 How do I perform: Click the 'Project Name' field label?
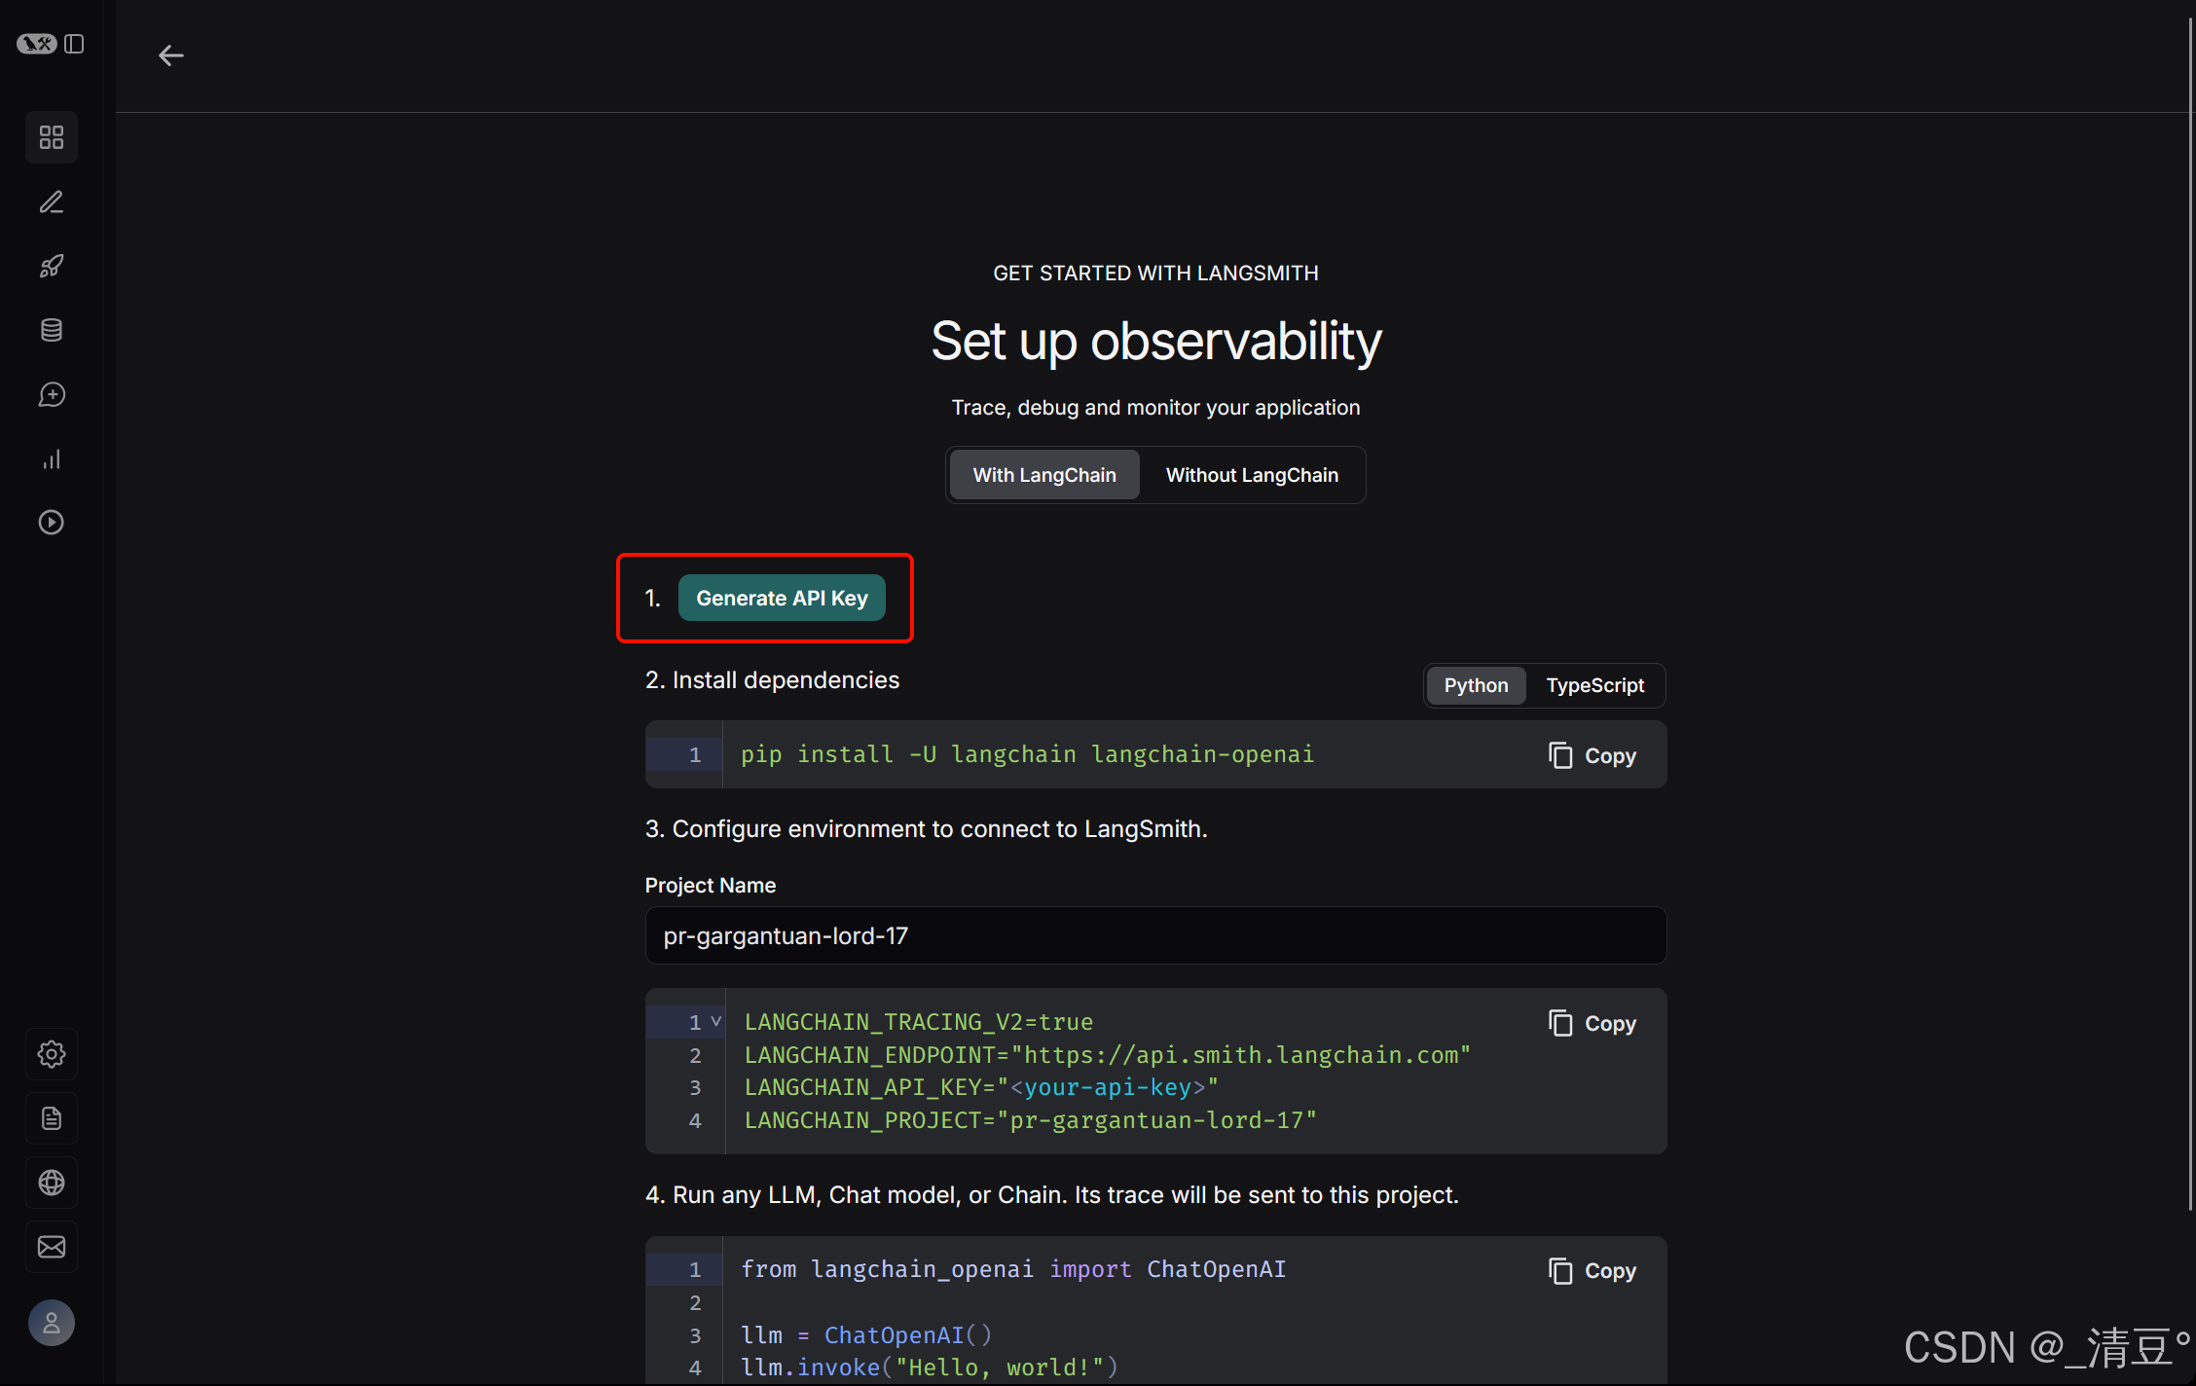[711, 886]
